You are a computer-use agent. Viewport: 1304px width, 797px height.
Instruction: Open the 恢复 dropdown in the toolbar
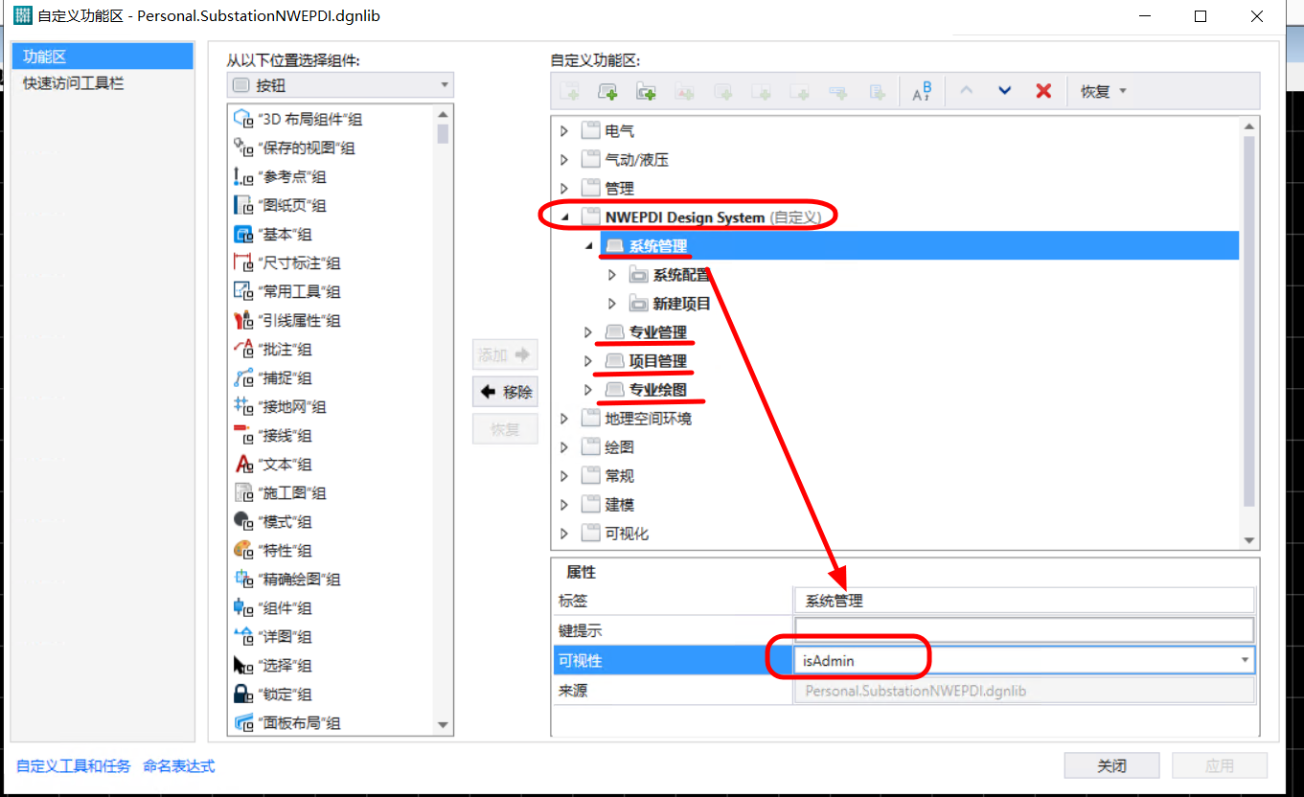(1104, 91)
